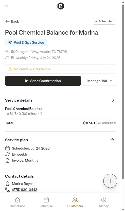This screenshot has width=125, height=212.
Task: Click 'Invoice: Monthly' text
Action: (x=25, y=160)
